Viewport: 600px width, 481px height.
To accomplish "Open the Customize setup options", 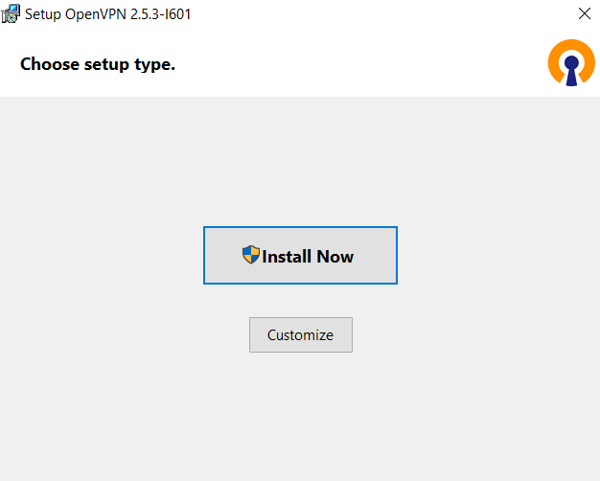I will click(x=300, y=335).
